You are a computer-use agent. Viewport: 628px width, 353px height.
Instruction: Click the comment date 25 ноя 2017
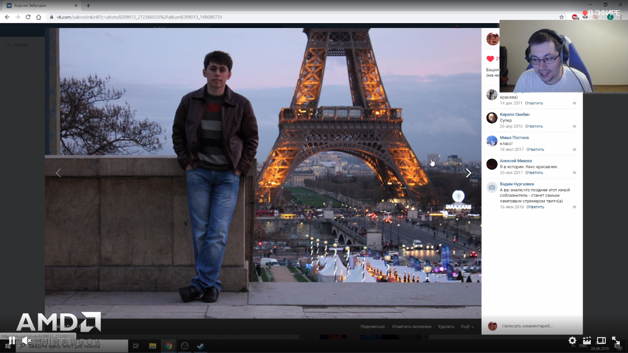(511, 173)
